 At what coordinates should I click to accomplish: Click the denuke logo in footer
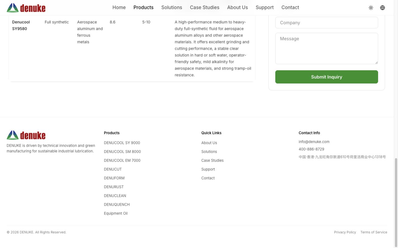pyautogui.click(x=26, y=135)
